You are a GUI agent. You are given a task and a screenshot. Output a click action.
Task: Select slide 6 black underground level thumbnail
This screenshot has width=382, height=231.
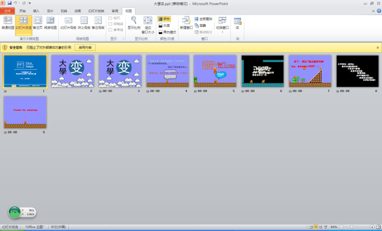point(263,71)
